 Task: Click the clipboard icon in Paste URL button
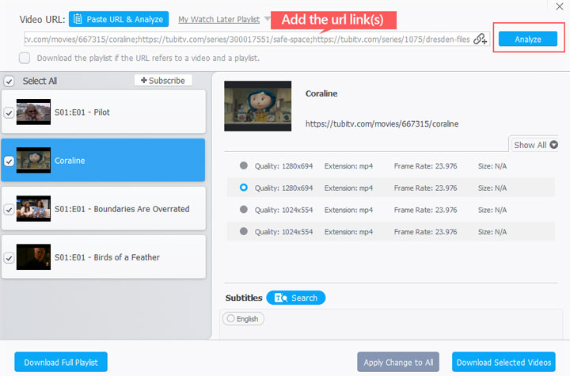[78, 19]
